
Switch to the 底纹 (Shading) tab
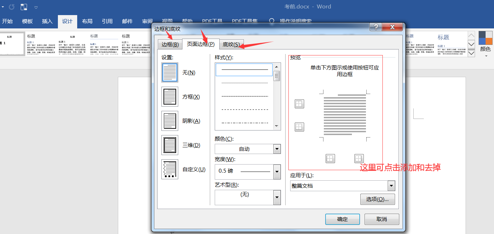(x=231, y=44)
